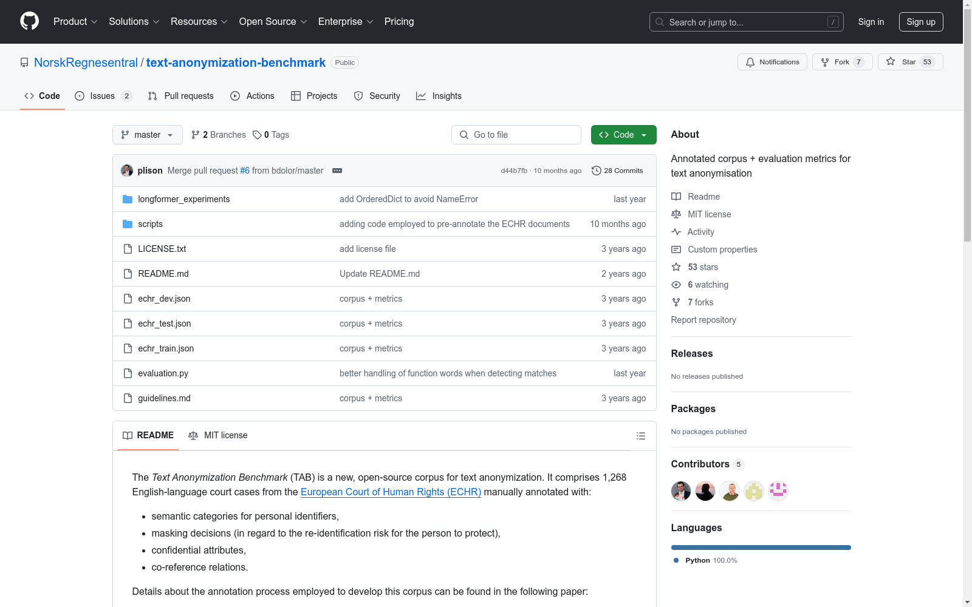Screen dimensions: 972x607
Task: Switch to the MIT license tab
Action: tap(218, 435)
